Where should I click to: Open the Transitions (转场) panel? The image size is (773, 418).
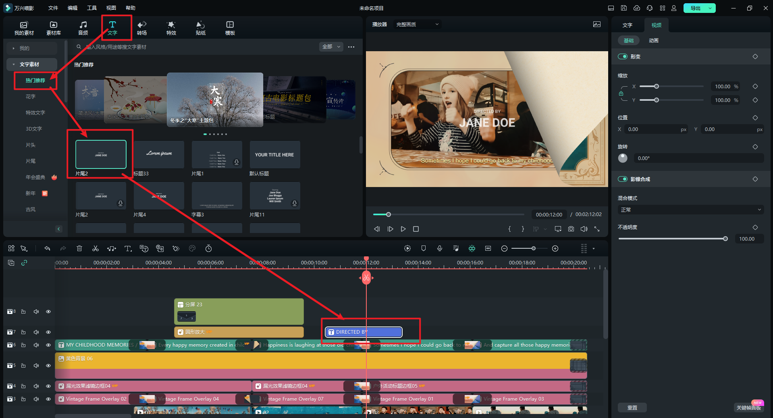(x=141, y=28)
